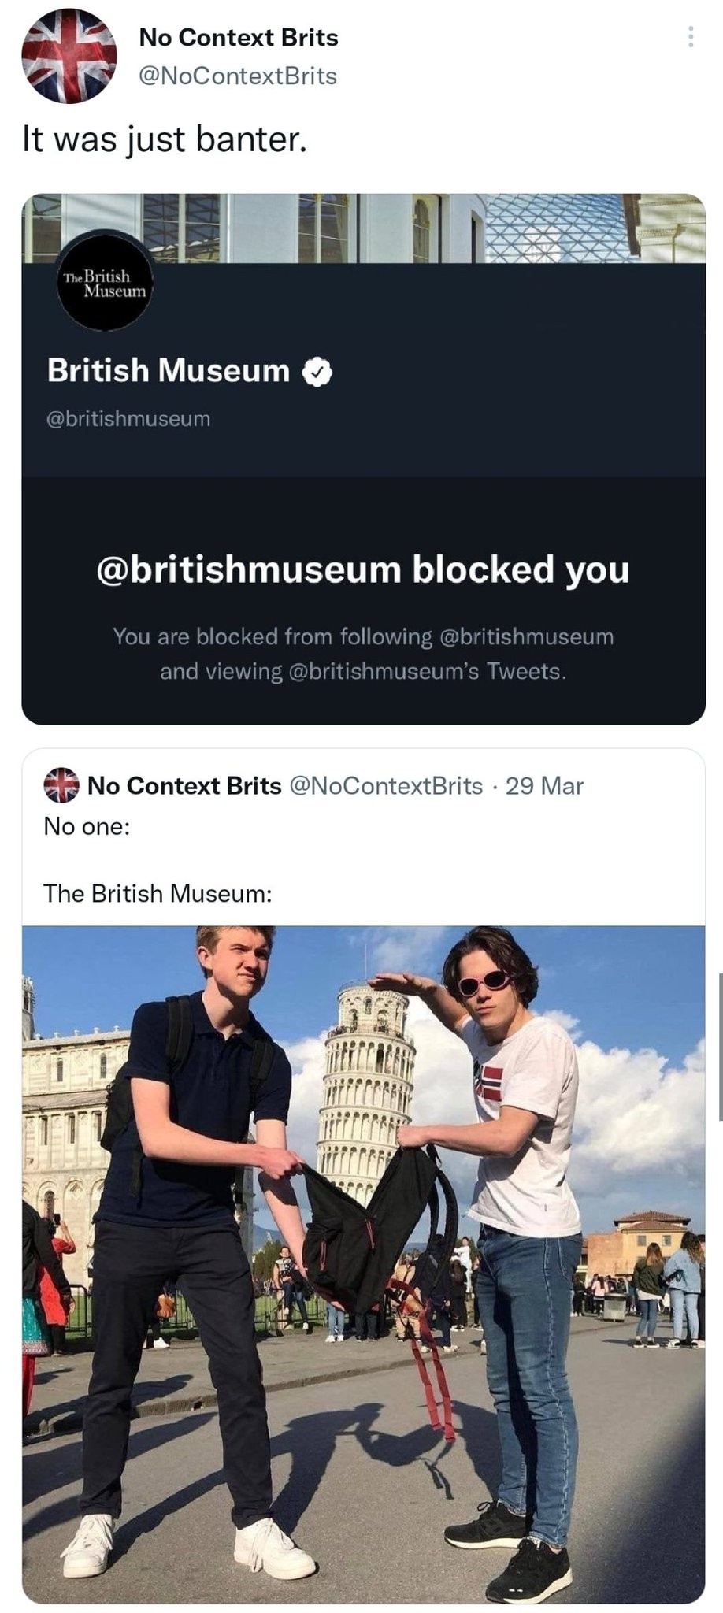Click the grey @britishmuseum handle under the name
The image size is (723, 1613).
point(129,419)
